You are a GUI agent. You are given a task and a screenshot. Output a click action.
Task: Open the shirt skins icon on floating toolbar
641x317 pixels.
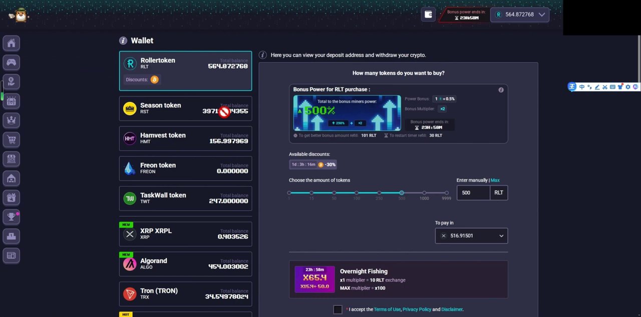coord(620,87)
